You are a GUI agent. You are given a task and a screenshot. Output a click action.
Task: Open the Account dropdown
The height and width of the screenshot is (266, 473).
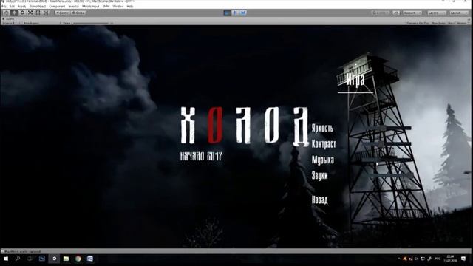(x=412, y=13)
